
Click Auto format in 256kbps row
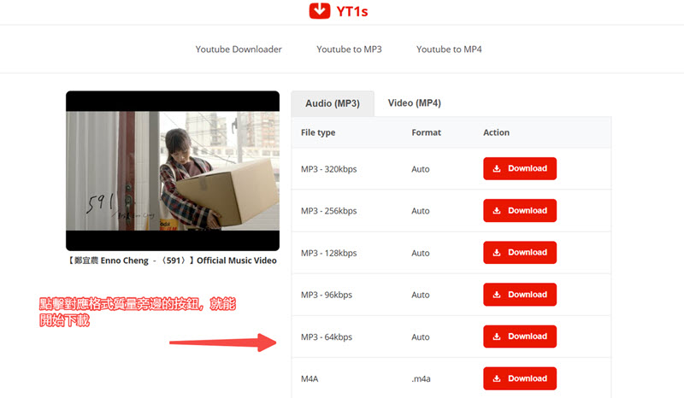coord(421,211)
